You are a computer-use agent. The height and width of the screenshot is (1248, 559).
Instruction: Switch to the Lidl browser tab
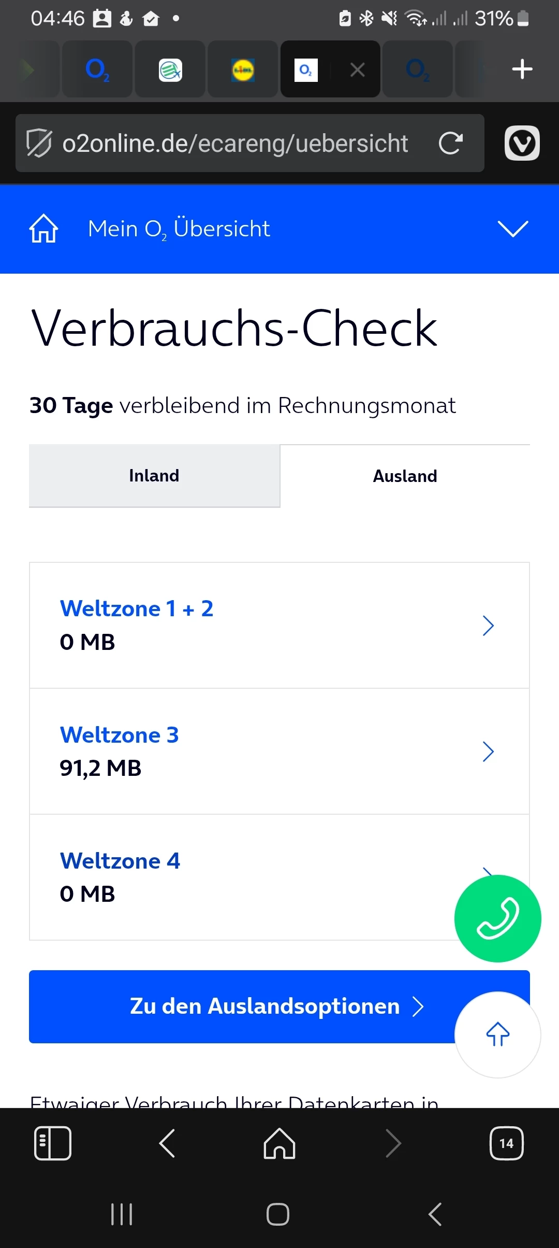(243, 69)
